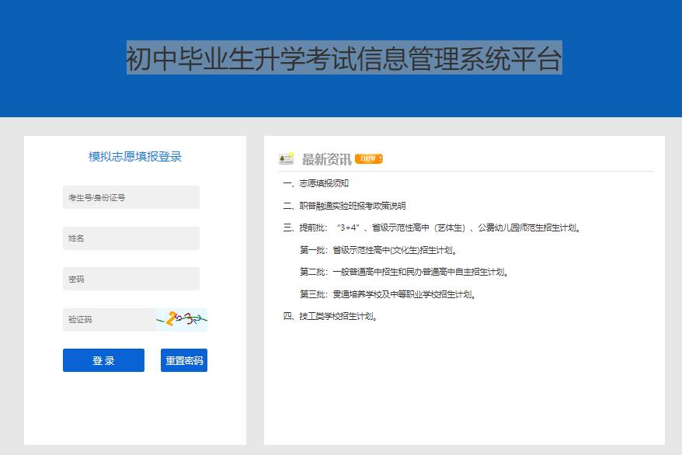Click the blue 登录 login button
The height and width of the screenshot is (455, 682).
(x=103, y=360)
